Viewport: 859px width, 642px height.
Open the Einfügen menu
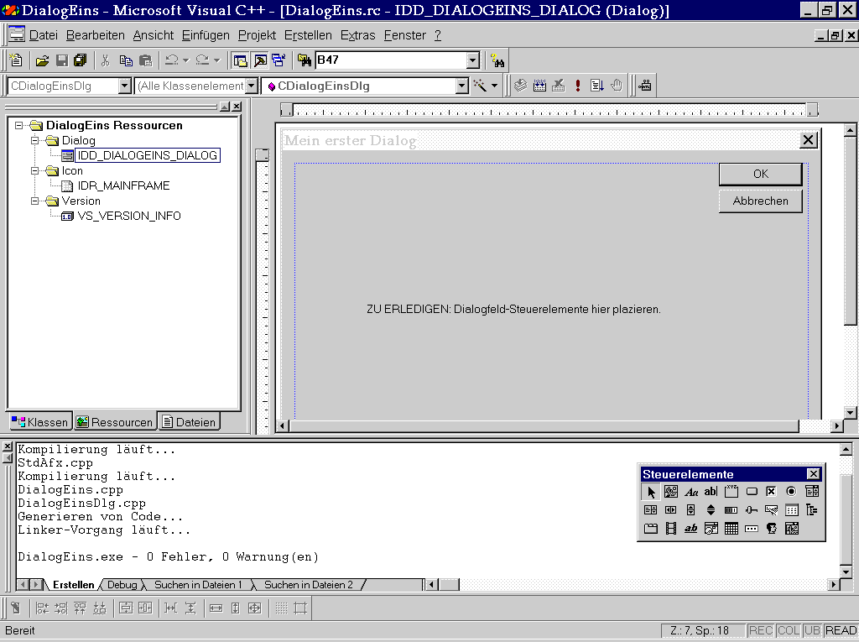click(206, 35)
